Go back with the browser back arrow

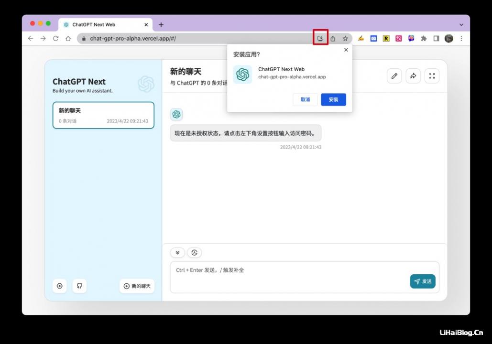point(31,38)
